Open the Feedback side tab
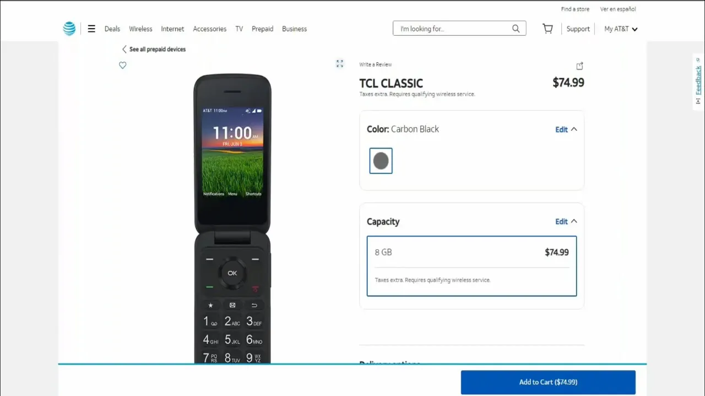Screen dimensions: 705x396 tap(698, 81)
